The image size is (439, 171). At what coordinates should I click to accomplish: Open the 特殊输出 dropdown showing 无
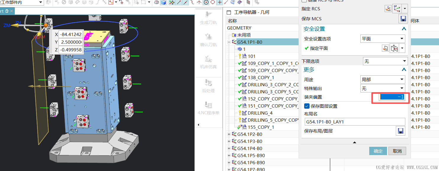pyautogui.click(x=383, y=88)
